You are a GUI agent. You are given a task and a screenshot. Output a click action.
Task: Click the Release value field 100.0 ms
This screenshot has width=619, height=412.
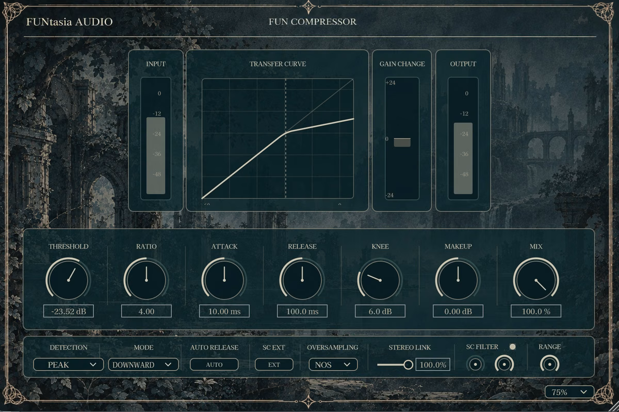[302, 311]
